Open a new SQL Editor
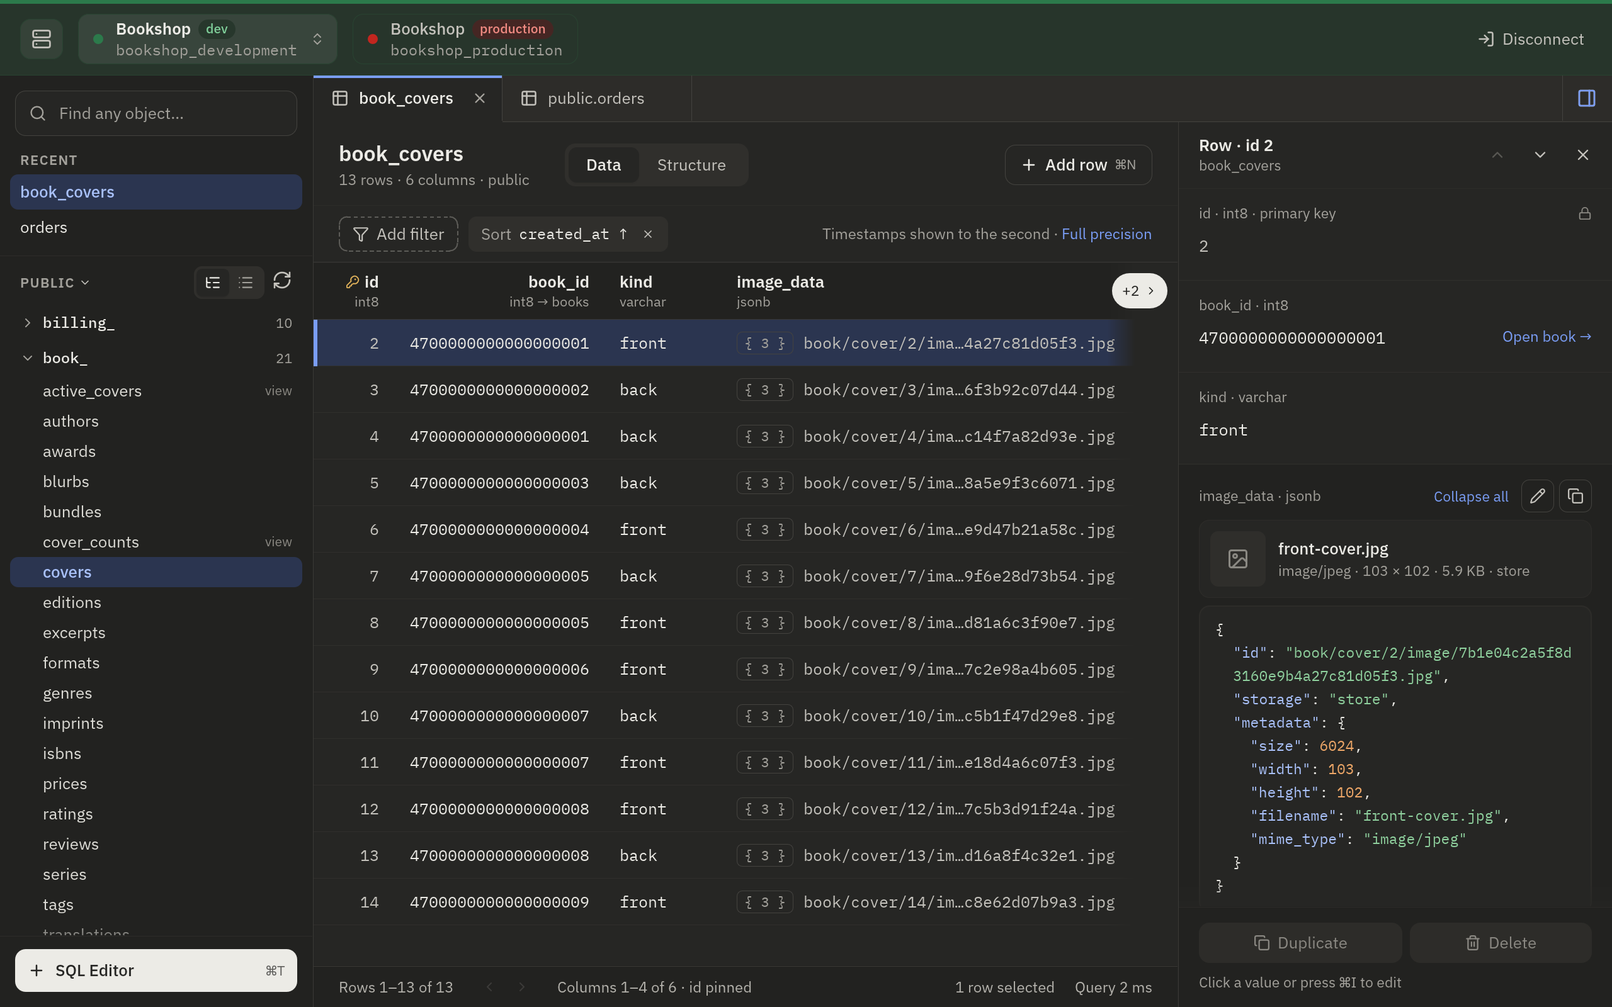 tap(156, 971)
